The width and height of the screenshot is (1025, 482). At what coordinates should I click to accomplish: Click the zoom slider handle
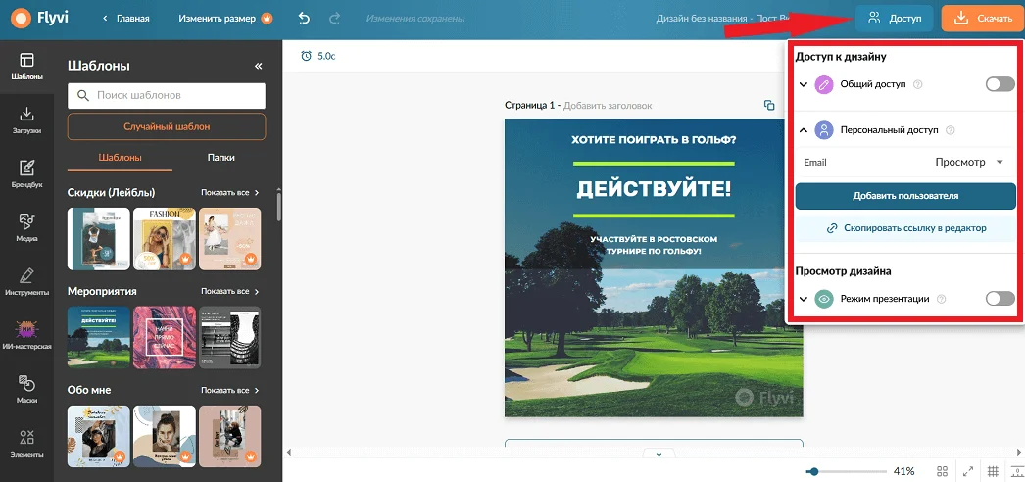tap(813, 471)
